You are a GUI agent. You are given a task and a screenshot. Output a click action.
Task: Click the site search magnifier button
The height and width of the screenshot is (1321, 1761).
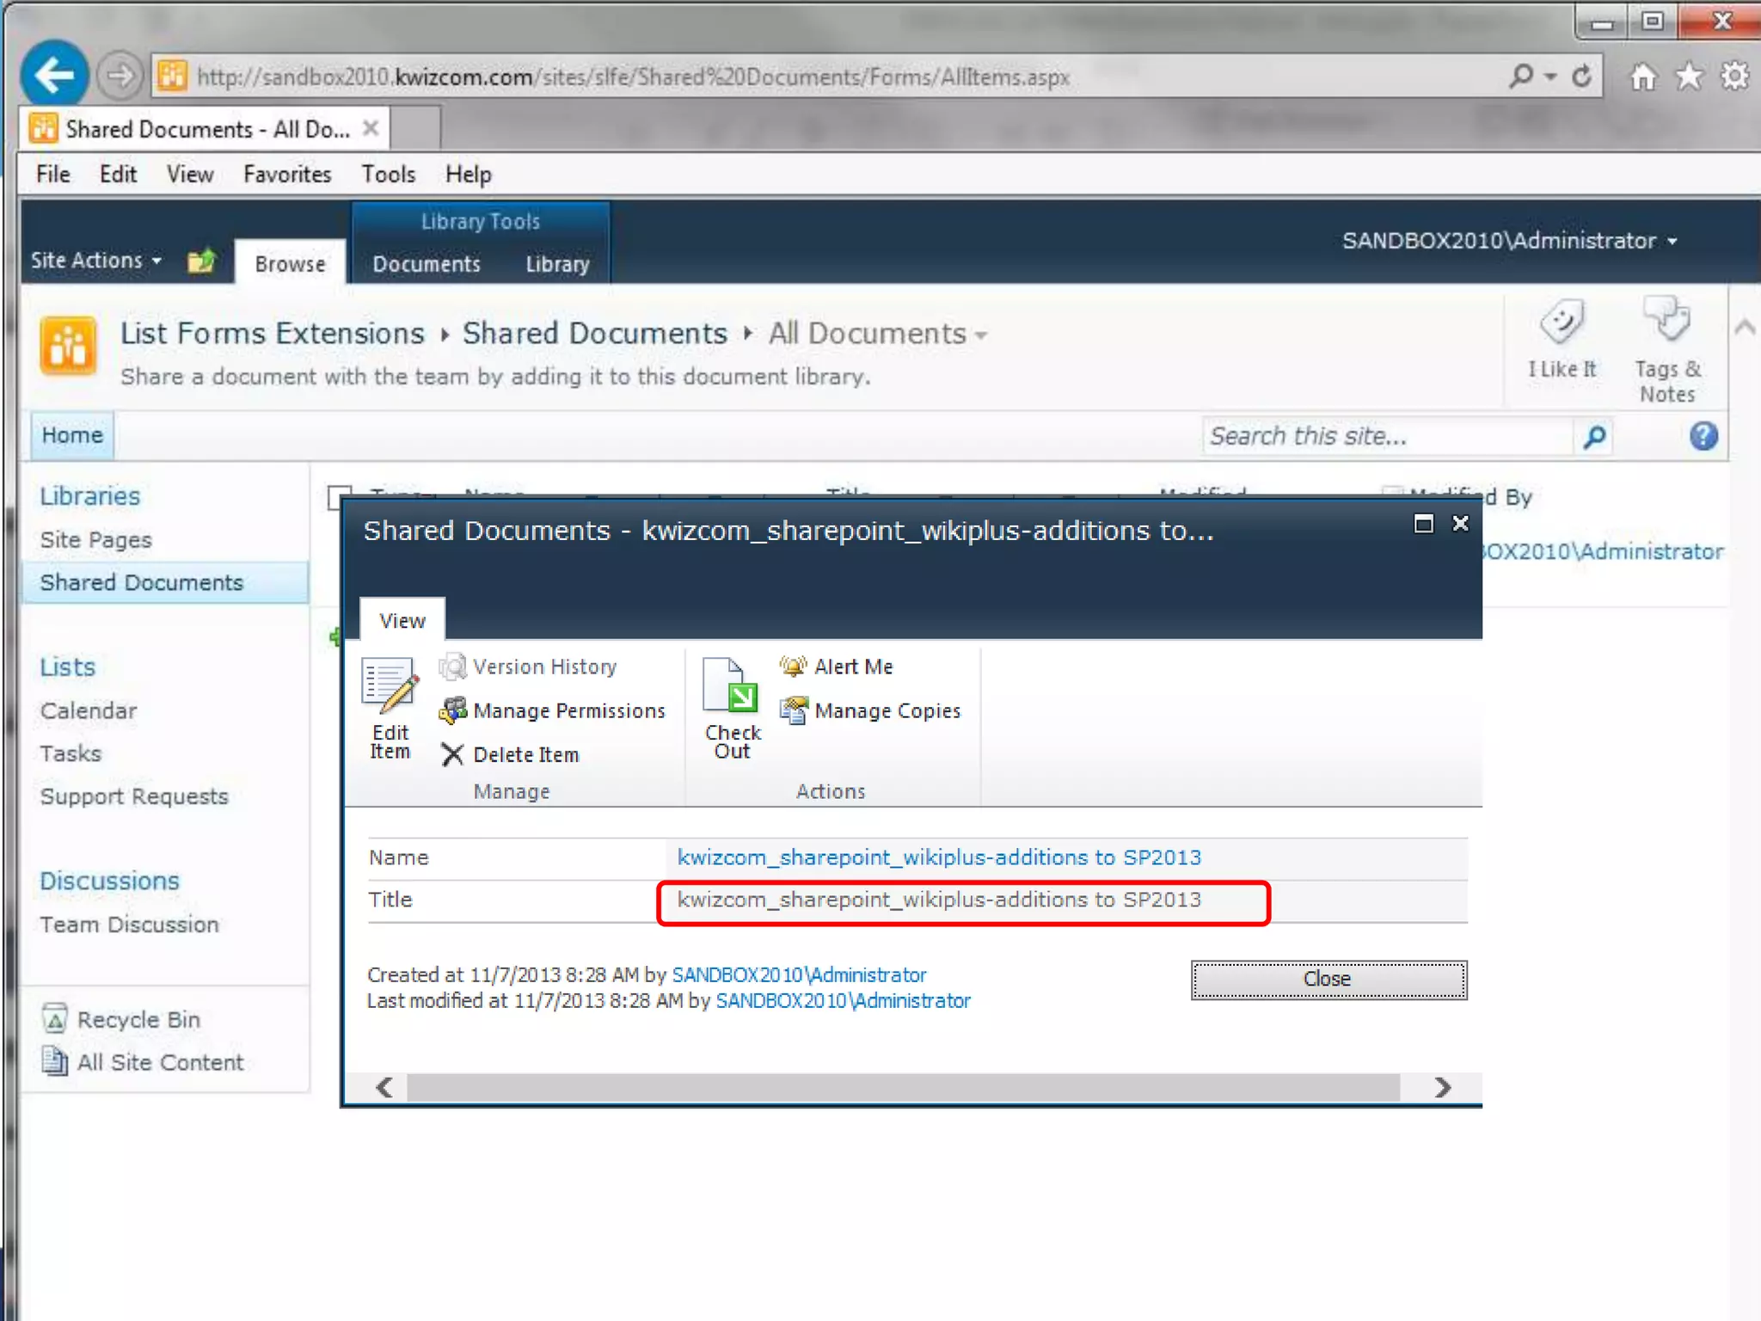tap(1593, 437)
